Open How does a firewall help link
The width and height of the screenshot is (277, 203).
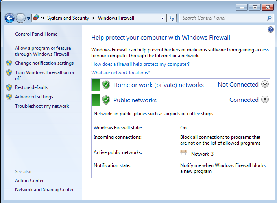[x=140, y=64]
